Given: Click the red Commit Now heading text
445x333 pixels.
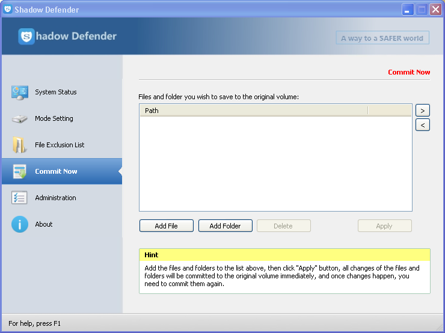Looking at the screenshot, I should click(409, 72).
